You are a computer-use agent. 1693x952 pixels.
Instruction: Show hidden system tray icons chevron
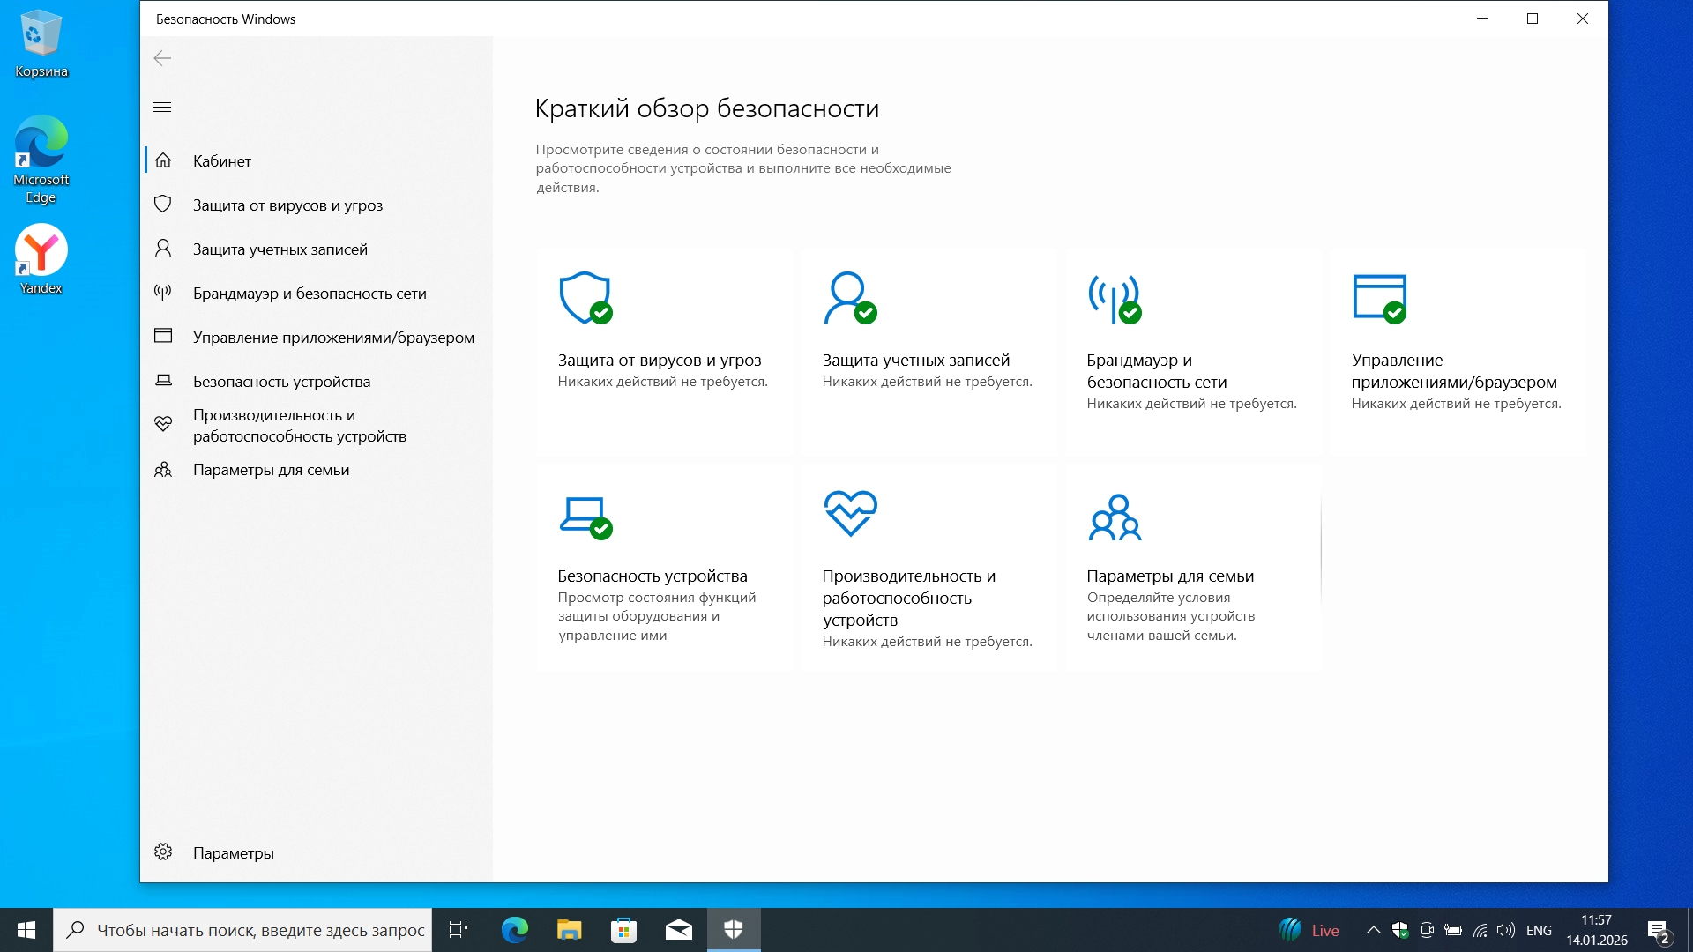(1373, 930)
